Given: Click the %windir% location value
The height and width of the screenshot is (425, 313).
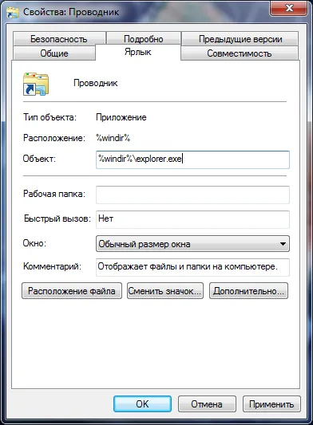Looking at the screenshot, I should [113, 138].
